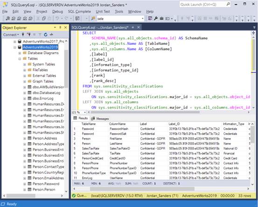Open the SQL Complete menu

(x=79, y=11)
